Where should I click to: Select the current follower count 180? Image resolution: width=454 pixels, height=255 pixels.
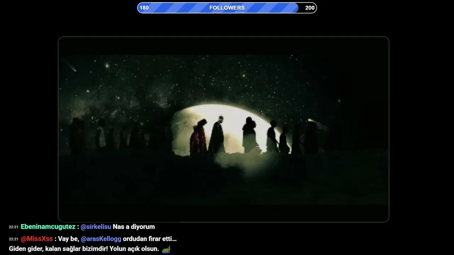point(144,8)
